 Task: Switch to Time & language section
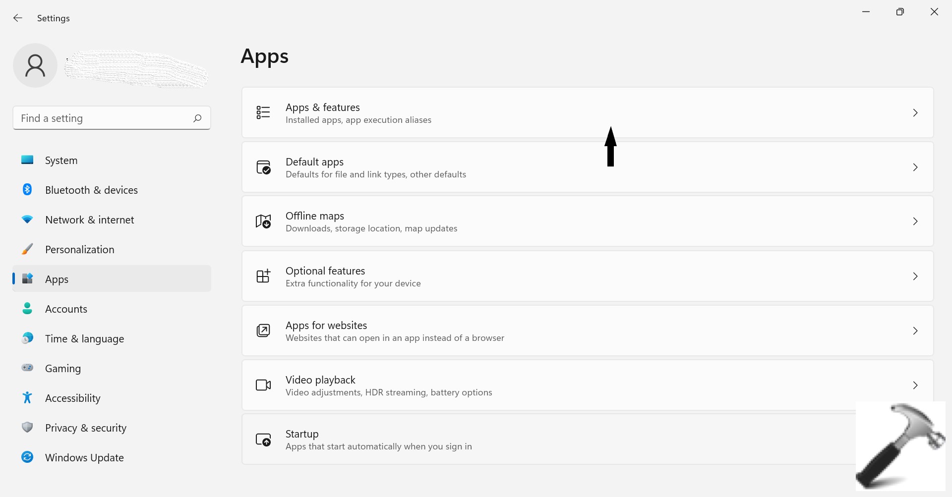coord(85,339)
